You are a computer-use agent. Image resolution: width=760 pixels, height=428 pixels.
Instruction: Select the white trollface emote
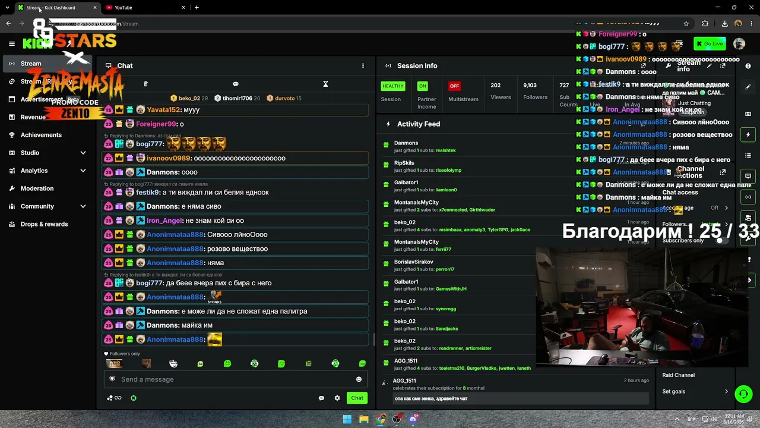(173, 364)
